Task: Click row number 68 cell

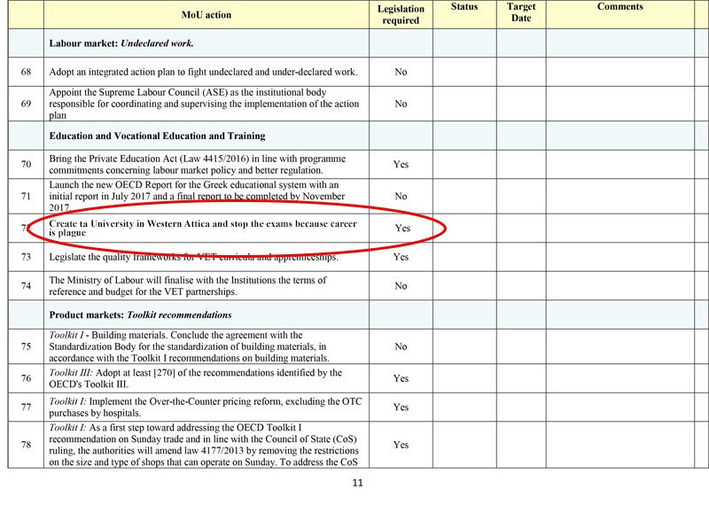Action: pos(25,72)
